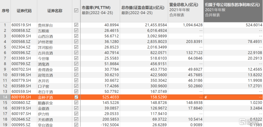Toggle the checkbox for 老白干酒 row
Image resolution: width=263 pixels, height=127 pixels.
[76, 91]
